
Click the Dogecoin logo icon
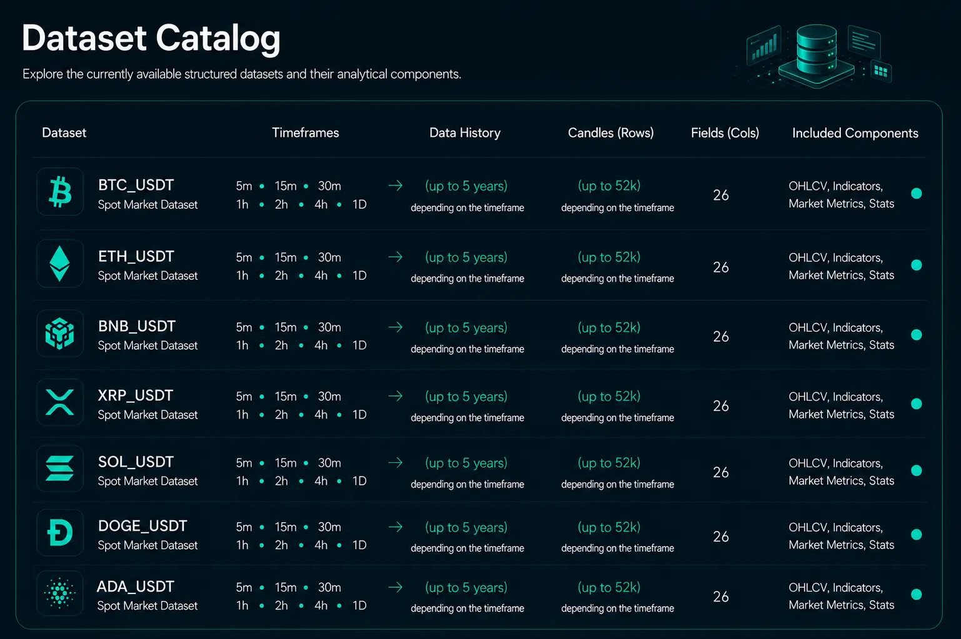pos(60,533)
